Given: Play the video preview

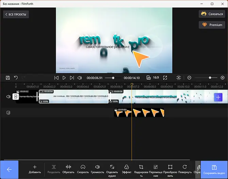Looking at the screenshot, I should [x=64, y=78].
